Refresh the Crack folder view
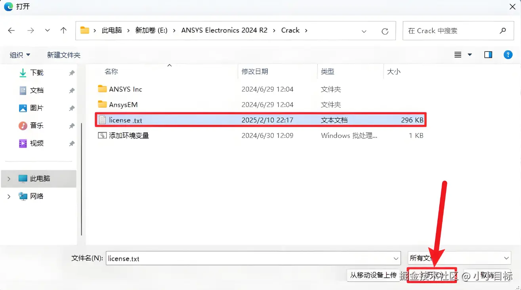 pyautogui.click(x=385, y=31)
